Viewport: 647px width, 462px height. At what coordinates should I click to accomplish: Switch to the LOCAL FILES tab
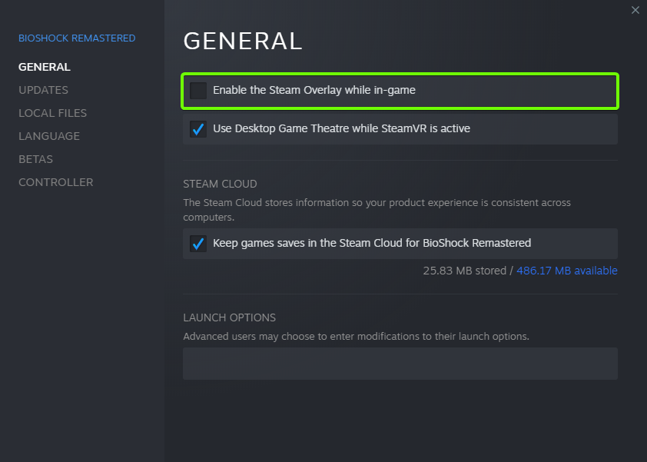click(x=52, y=113)
